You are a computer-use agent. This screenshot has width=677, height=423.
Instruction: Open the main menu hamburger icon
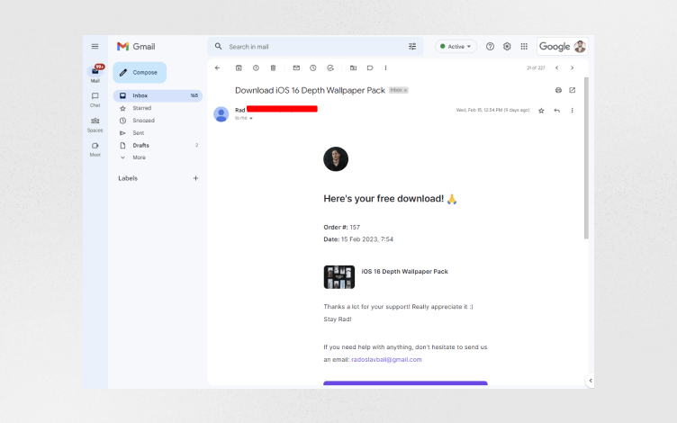95,47
